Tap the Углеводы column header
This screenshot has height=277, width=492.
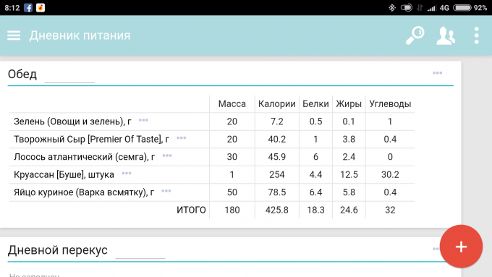(390, 104)
